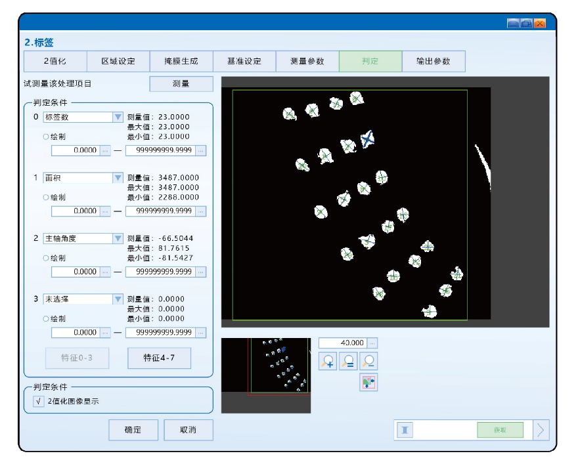Viewport: 578px width, 466px height.
Task: Click ellipsis button for 标签数 lower limit
Action: [105, 150]
